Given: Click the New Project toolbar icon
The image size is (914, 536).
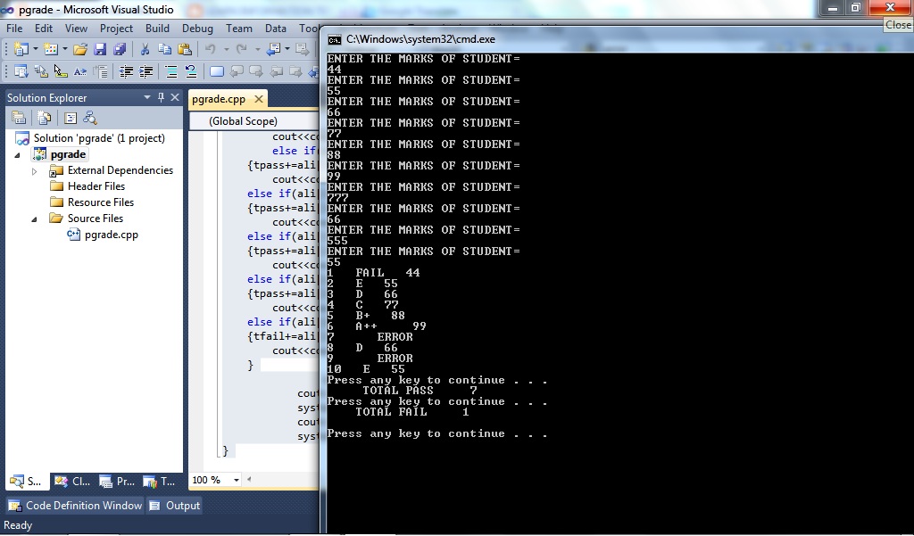Looking at the screenshot, I should pyautogui.click(x=21, y=50).
